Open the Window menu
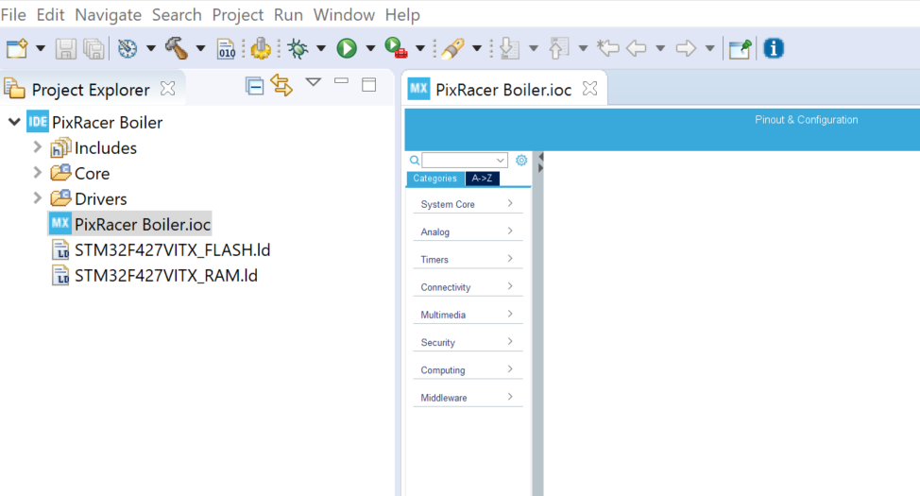The width and height of the screenshot is (920, 496). click(344, 15)
